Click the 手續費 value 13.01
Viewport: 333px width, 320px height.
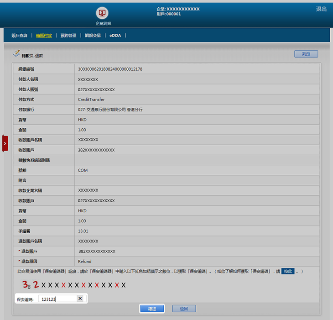point(83,231)
